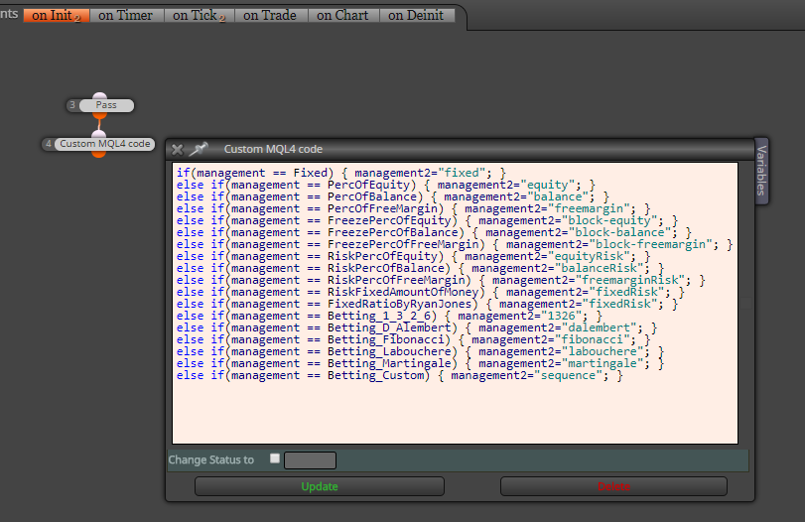This screenshot has width=805, height=522.
Task: Click the code line with FixedRatioByRyanJones
Action: (428, 304)
